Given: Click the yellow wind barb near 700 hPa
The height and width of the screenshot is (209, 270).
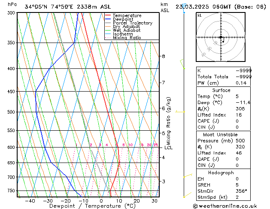Looking at the screenshot, I should point(187,176).
